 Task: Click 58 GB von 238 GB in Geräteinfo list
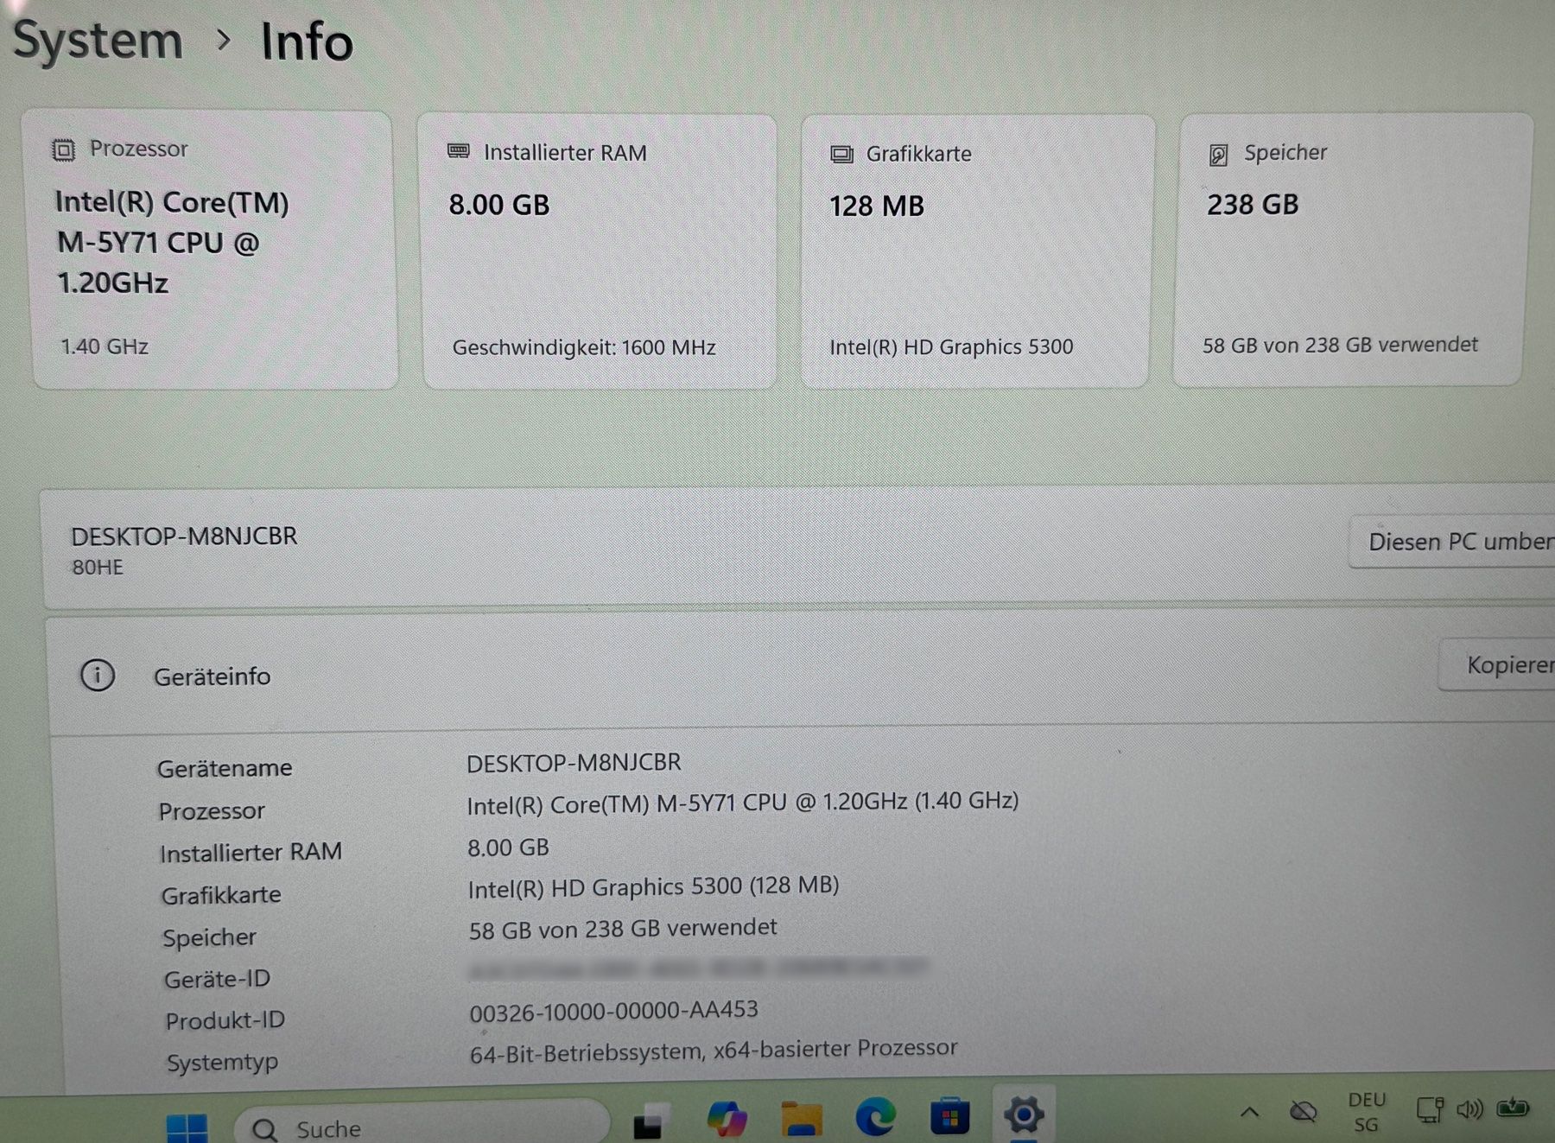[x=623, y=929]
